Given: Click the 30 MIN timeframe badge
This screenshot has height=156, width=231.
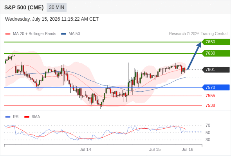Looking at the screenshot, I should (56, 7).
